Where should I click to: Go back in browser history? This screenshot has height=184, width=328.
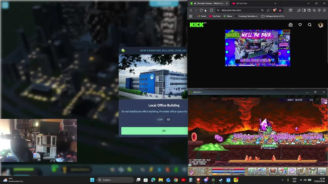pyautogui.click(x=191, y=10)
